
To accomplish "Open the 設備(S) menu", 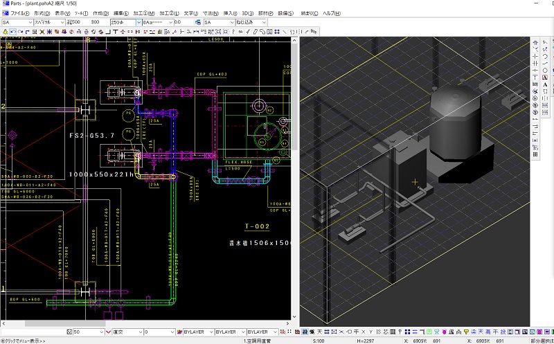I will coord(285,13).
